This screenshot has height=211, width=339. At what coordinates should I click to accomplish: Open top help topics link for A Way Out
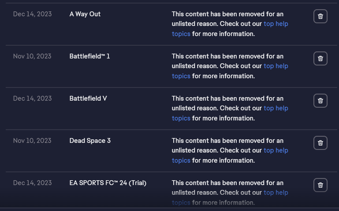tap(276, 24)
